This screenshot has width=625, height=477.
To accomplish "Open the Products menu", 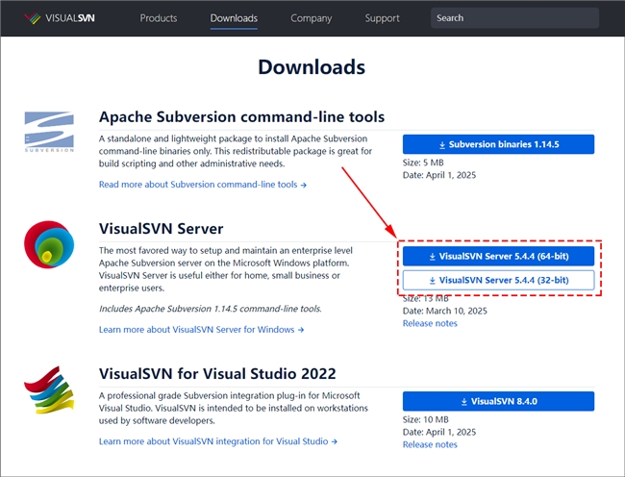I will (159, 18).
